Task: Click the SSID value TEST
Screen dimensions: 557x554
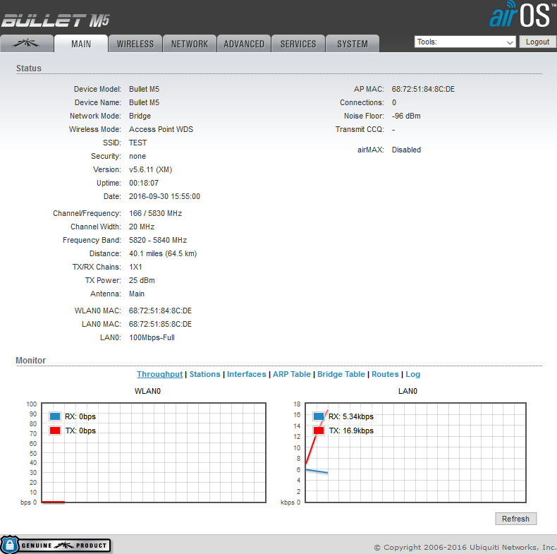Action: click(x=137, y=143)
